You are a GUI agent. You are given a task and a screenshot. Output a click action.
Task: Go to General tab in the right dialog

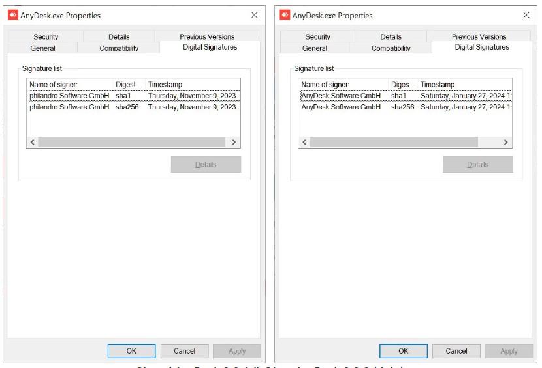coord(315,48)
